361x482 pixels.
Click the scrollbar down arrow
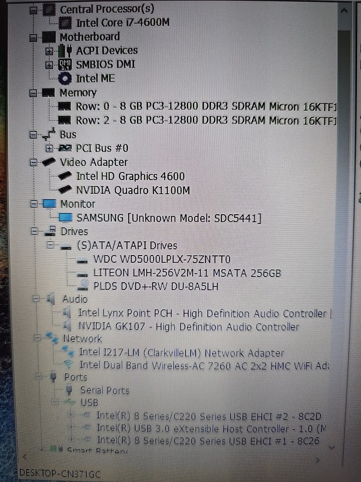pyautogui.click(x=332, y=447)
